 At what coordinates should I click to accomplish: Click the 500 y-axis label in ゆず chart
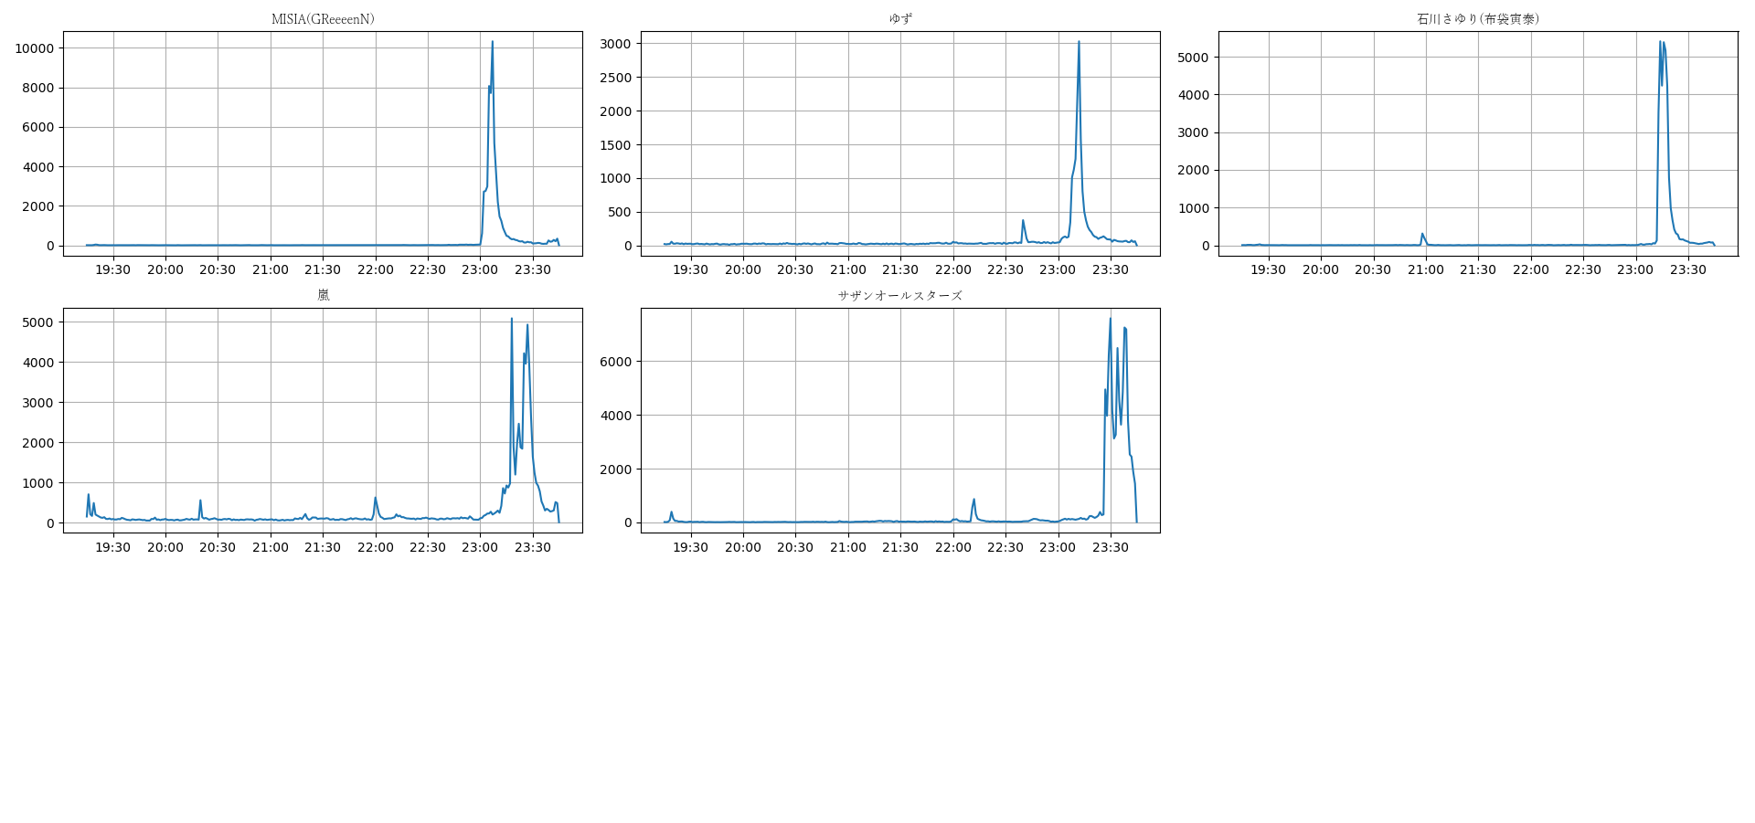(620, 212)
